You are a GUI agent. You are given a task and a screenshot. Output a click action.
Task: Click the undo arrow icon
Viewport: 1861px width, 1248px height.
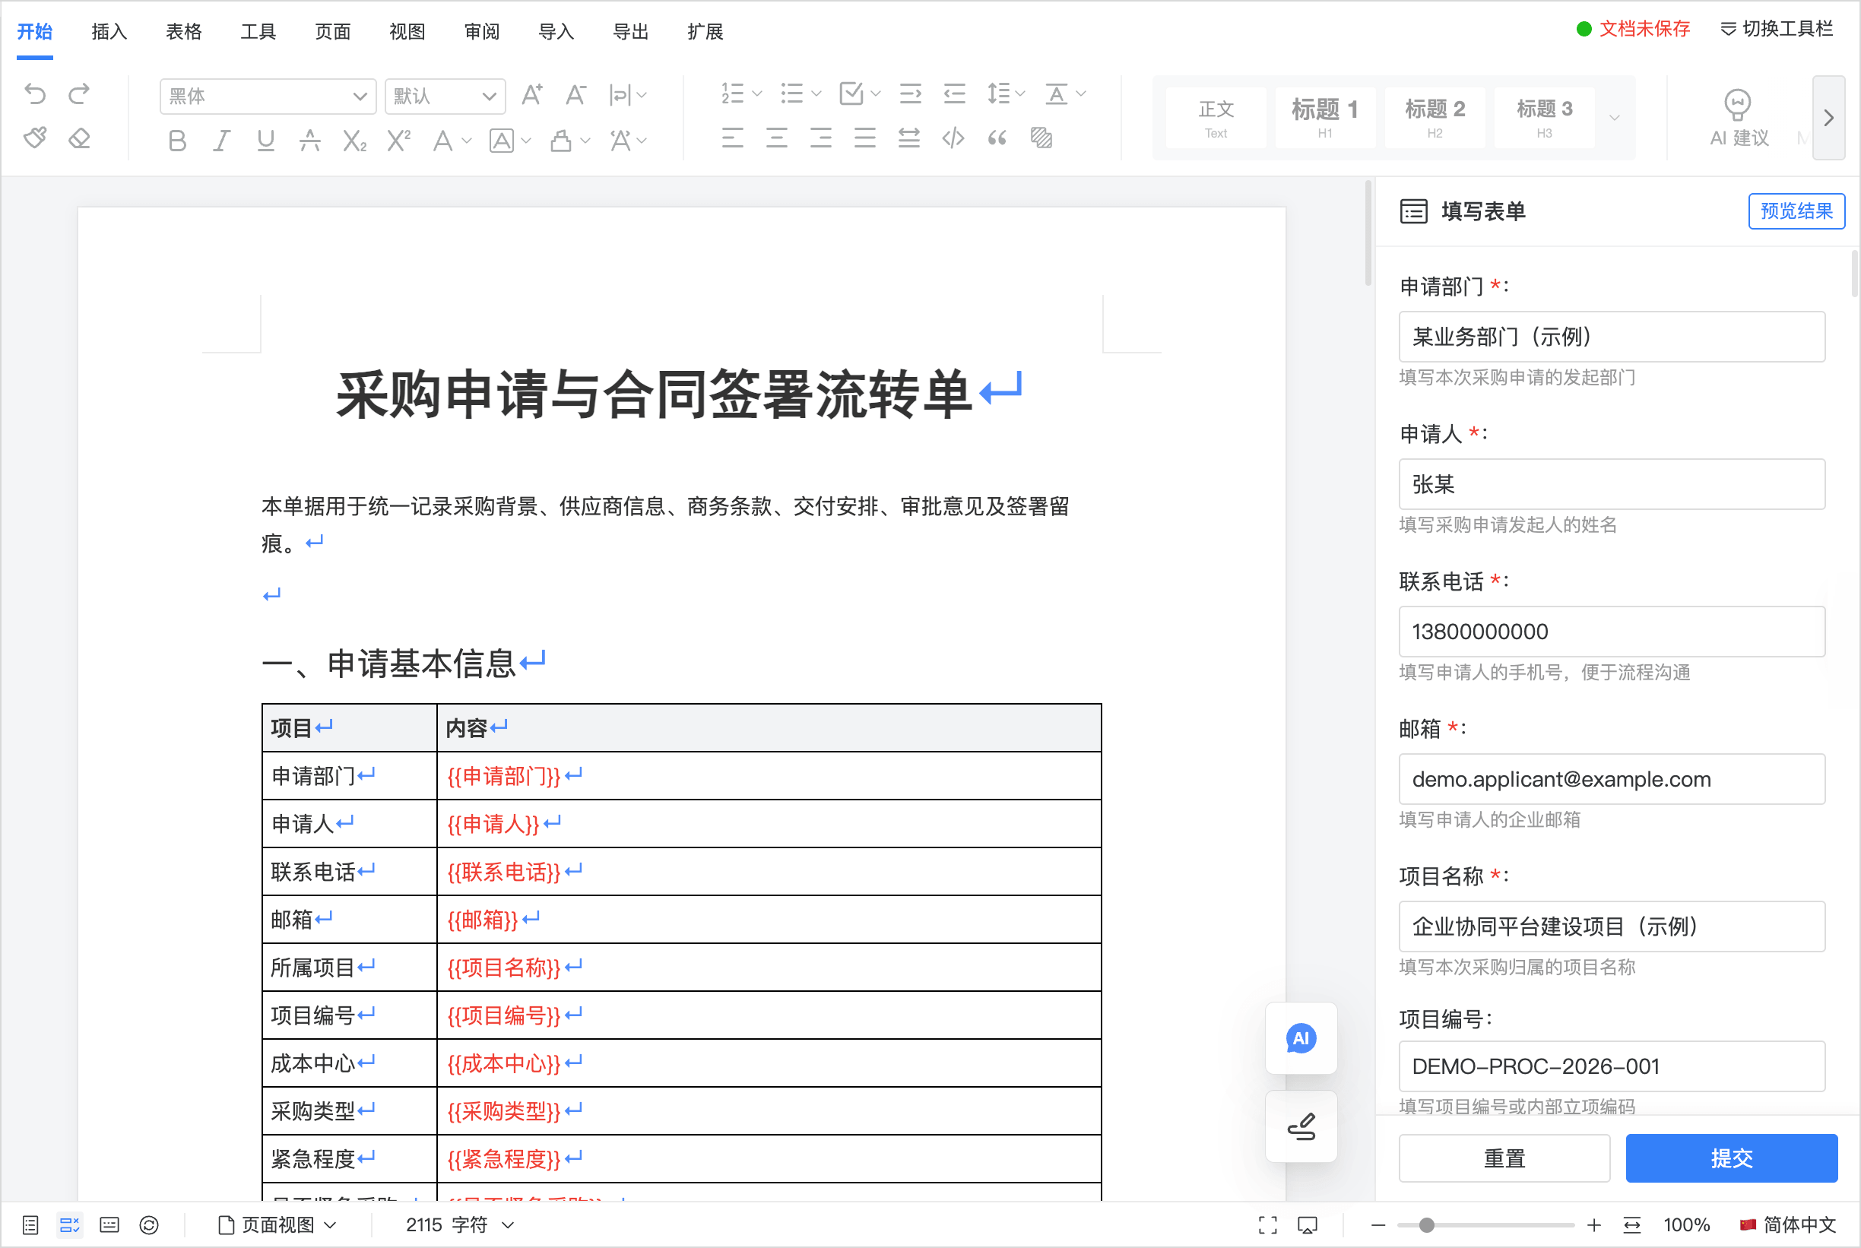pos(35,94)
